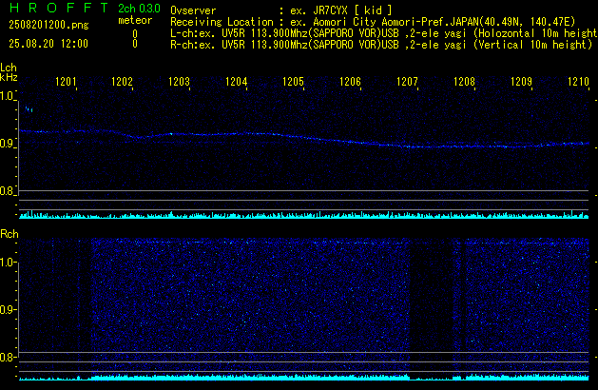Click the HROFFT title text
Viewport: 598px width, 390px height.
click(x=59, y=8)
